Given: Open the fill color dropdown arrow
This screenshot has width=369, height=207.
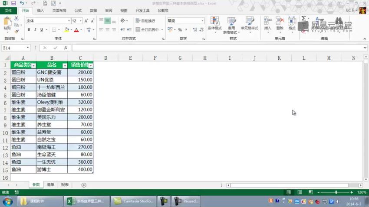Looking at the screenshot, I should (x=71, y=30).
